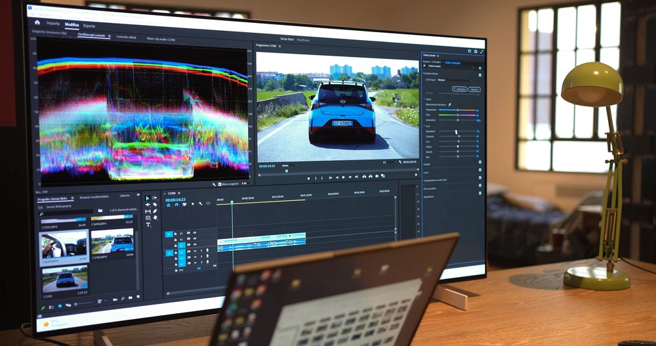
Task: Select the Type (T) tool
Action: pyautogui.click(x=148, y=225)
